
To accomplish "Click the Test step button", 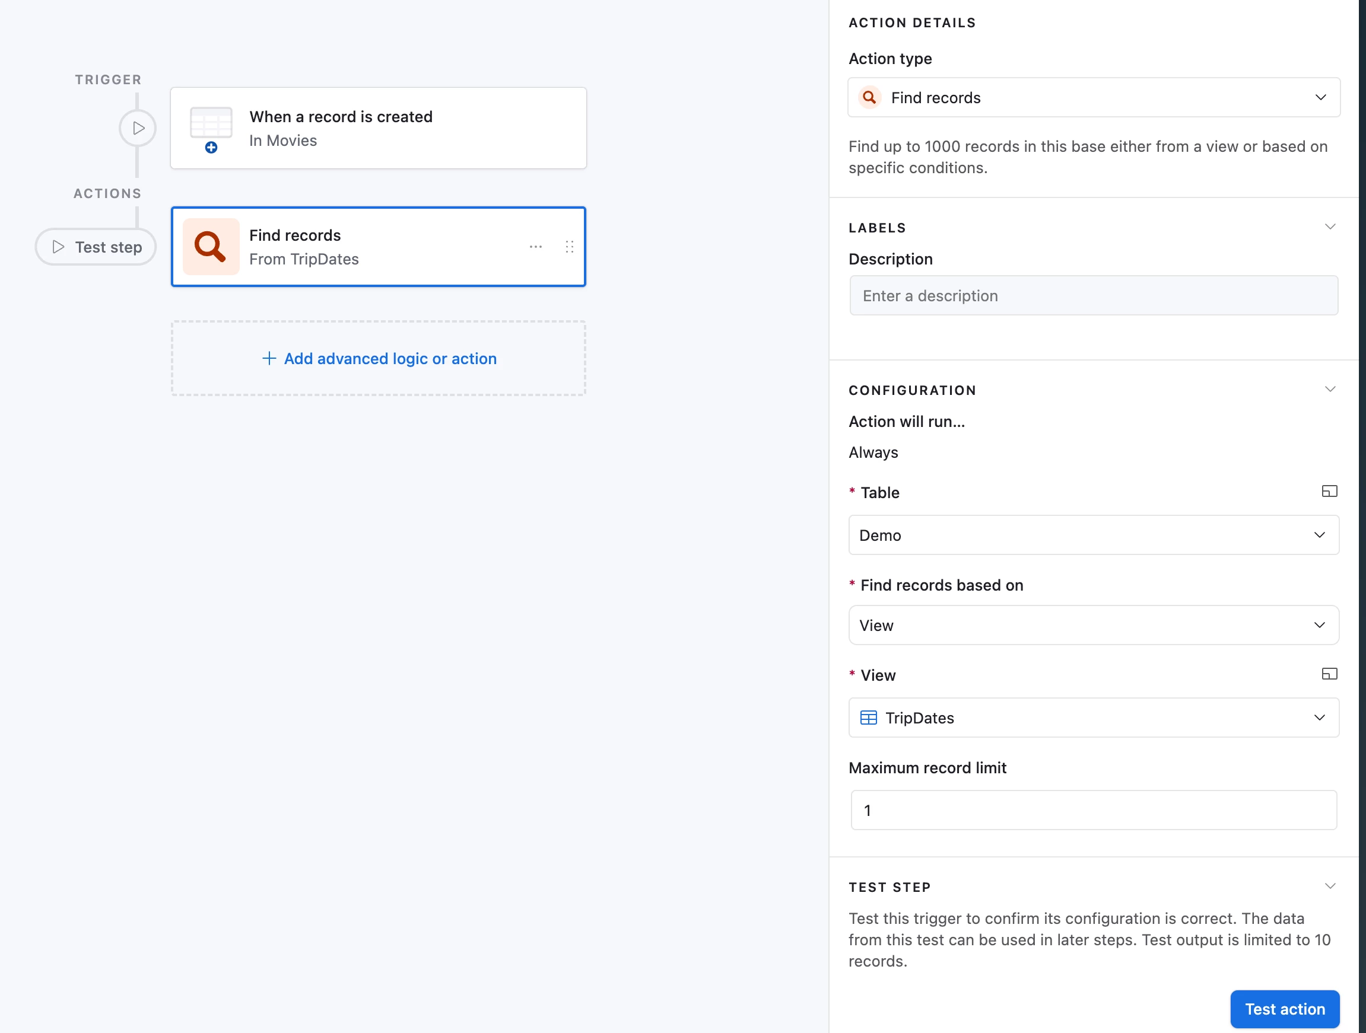I will (96, 247).
